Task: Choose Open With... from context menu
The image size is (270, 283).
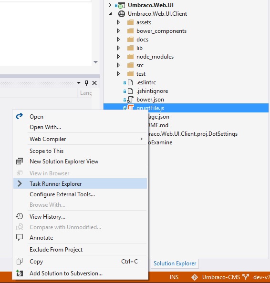Action: click(80, 127)
